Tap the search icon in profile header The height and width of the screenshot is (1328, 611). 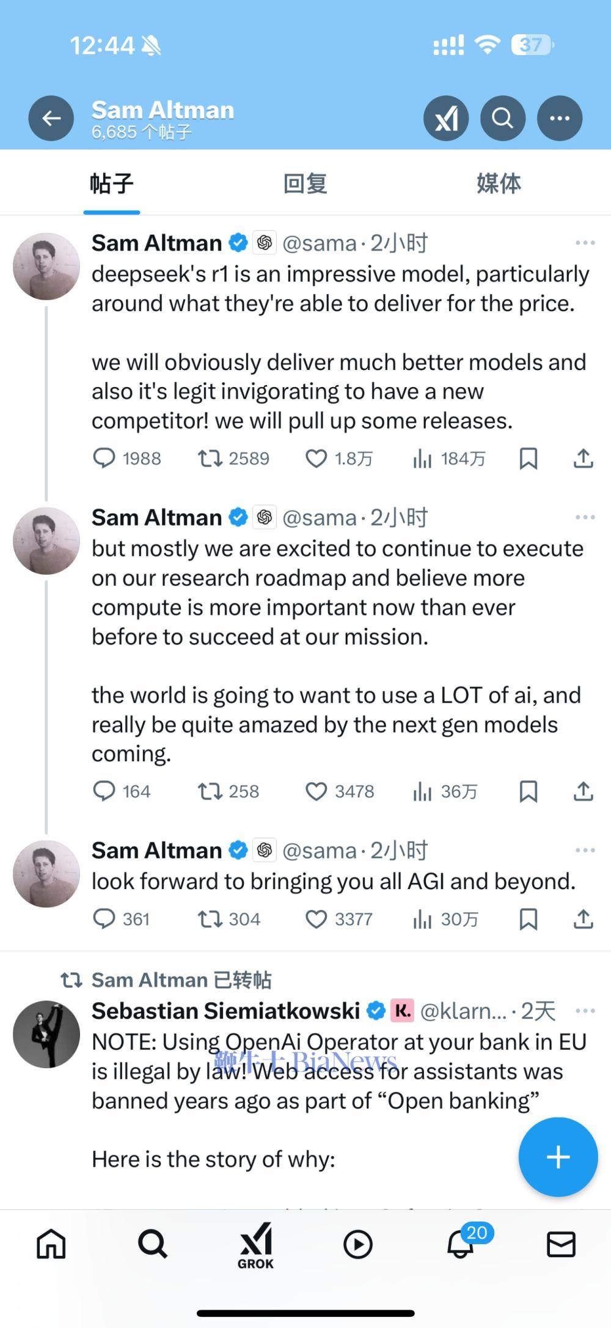click(x=503, y=118)
